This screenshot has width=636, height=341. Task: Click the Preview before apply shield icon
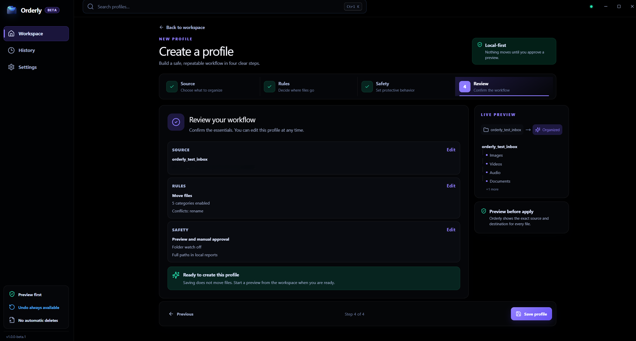point(484,211)
